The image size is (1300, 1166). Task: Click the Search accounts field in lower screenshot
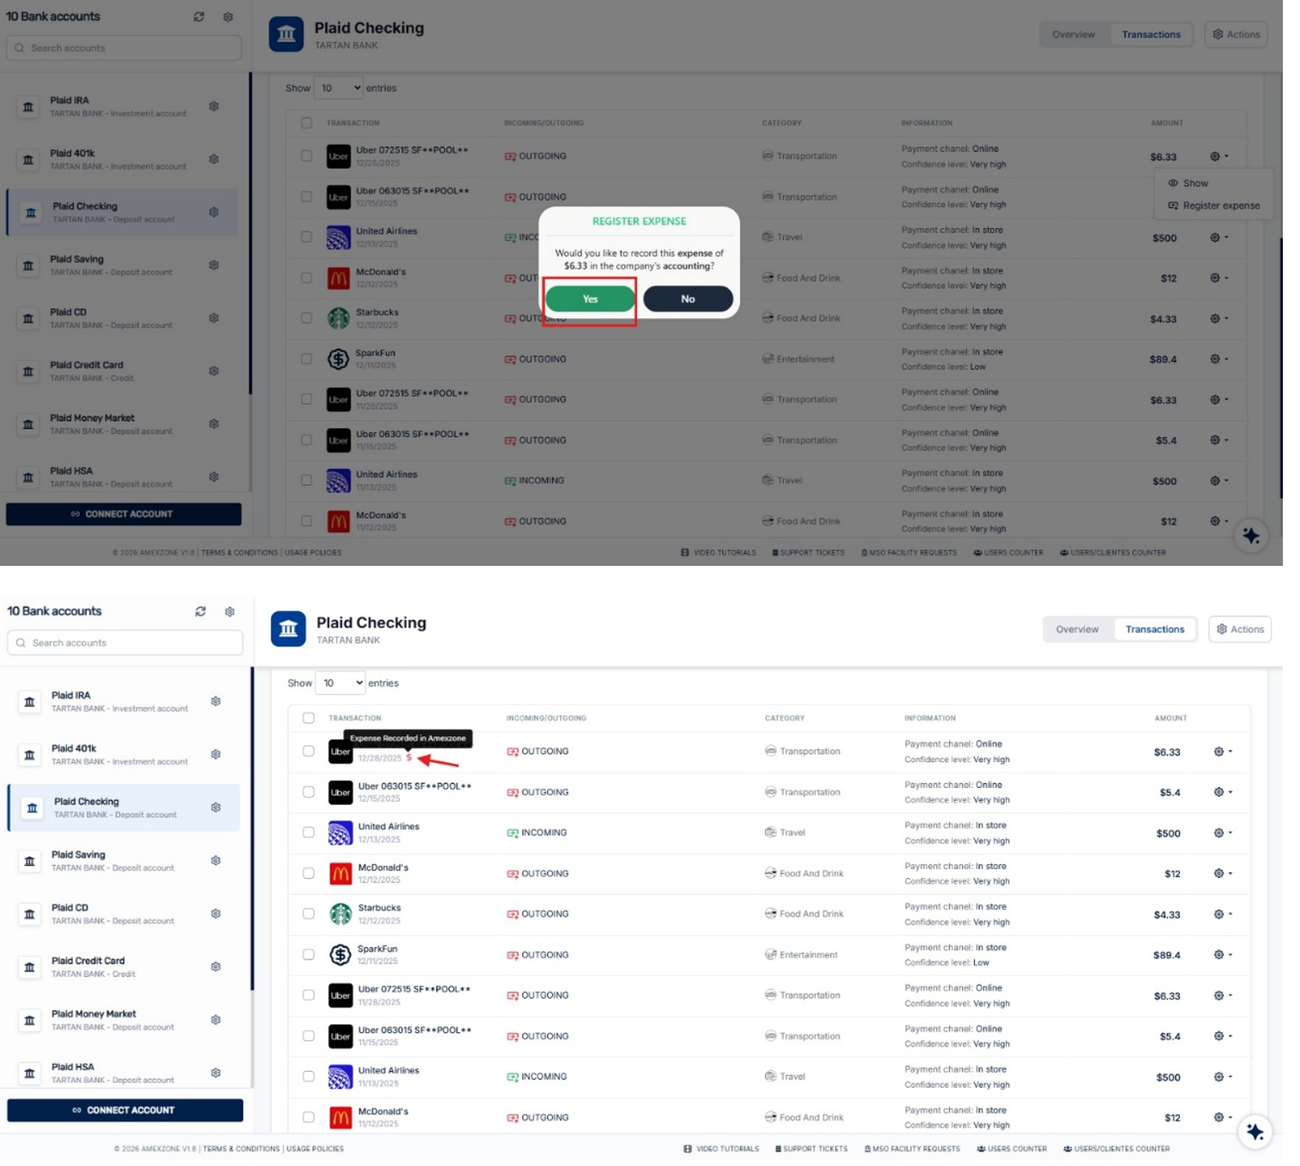[x=125, y=643]
